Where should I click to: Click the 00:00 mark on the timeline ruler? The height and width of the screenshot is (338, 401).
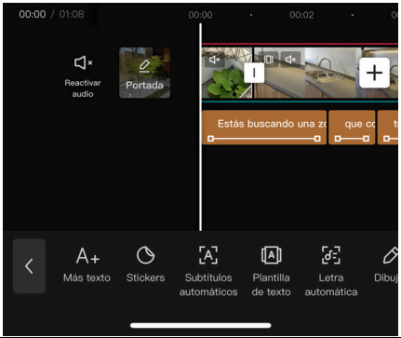200,15
